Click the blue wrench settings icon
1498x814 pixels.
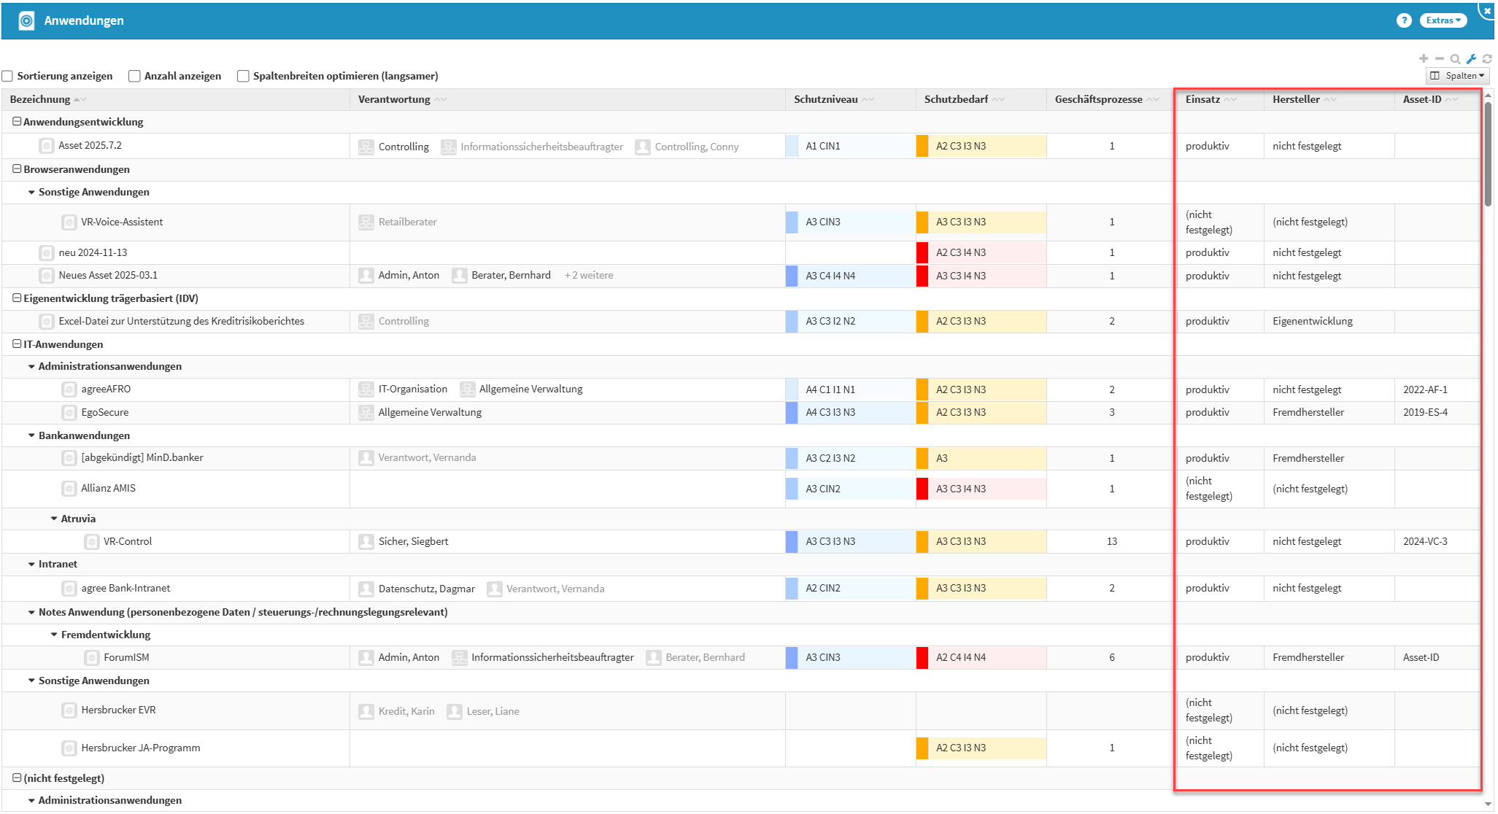1471,59
